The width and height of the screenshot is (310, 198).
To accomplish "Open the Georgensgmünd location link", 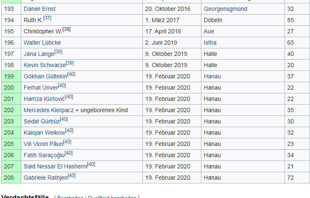I will click(225, 9).
